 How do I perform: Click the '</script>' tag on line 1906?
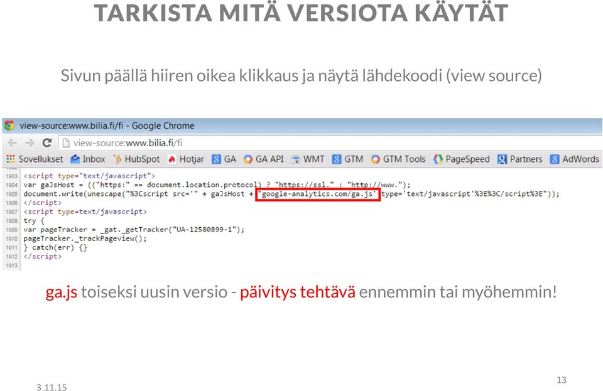42,203
